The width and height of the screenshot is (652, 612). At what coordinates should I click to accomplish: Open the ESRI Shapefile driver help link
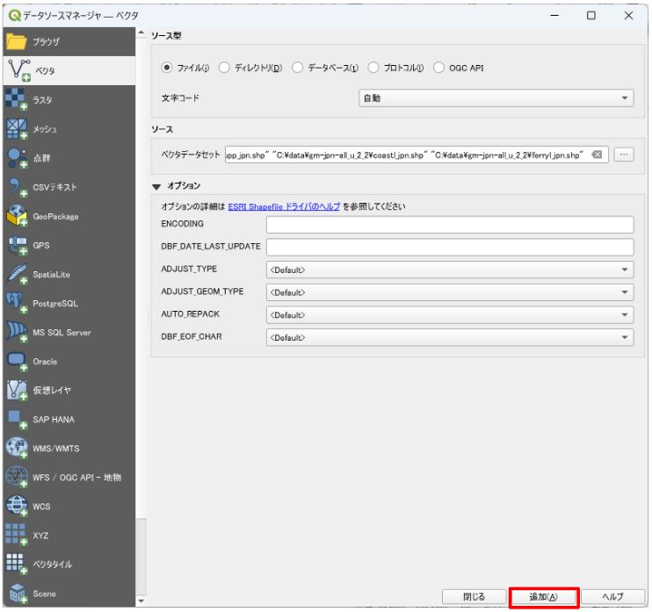point(284,206)
